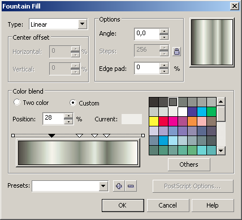Select the gradient end square handle
The width and height of the screenshot is (242, 220).
(143, 136)
